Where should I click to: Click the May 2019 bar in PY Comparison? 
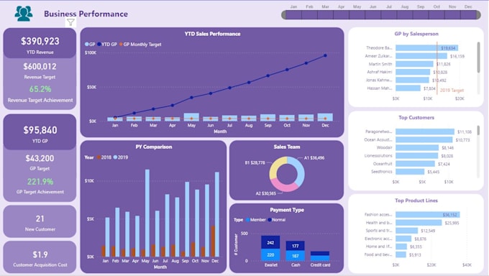[x=147, y=213]
